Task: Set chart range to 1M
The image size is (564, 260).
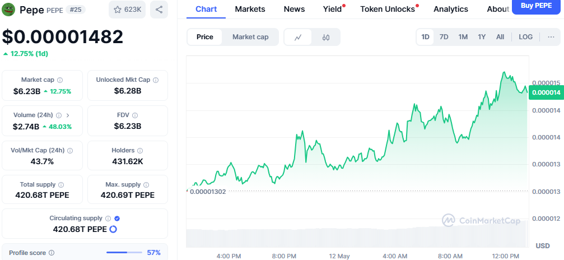Action: tap(463, 37)
